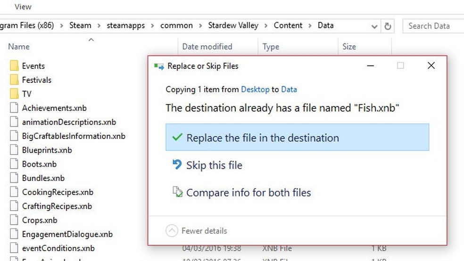Expand the steamapps breadcrumb arrow
Viewport: 464px width, 261px height.
click(x=154, y=25)
